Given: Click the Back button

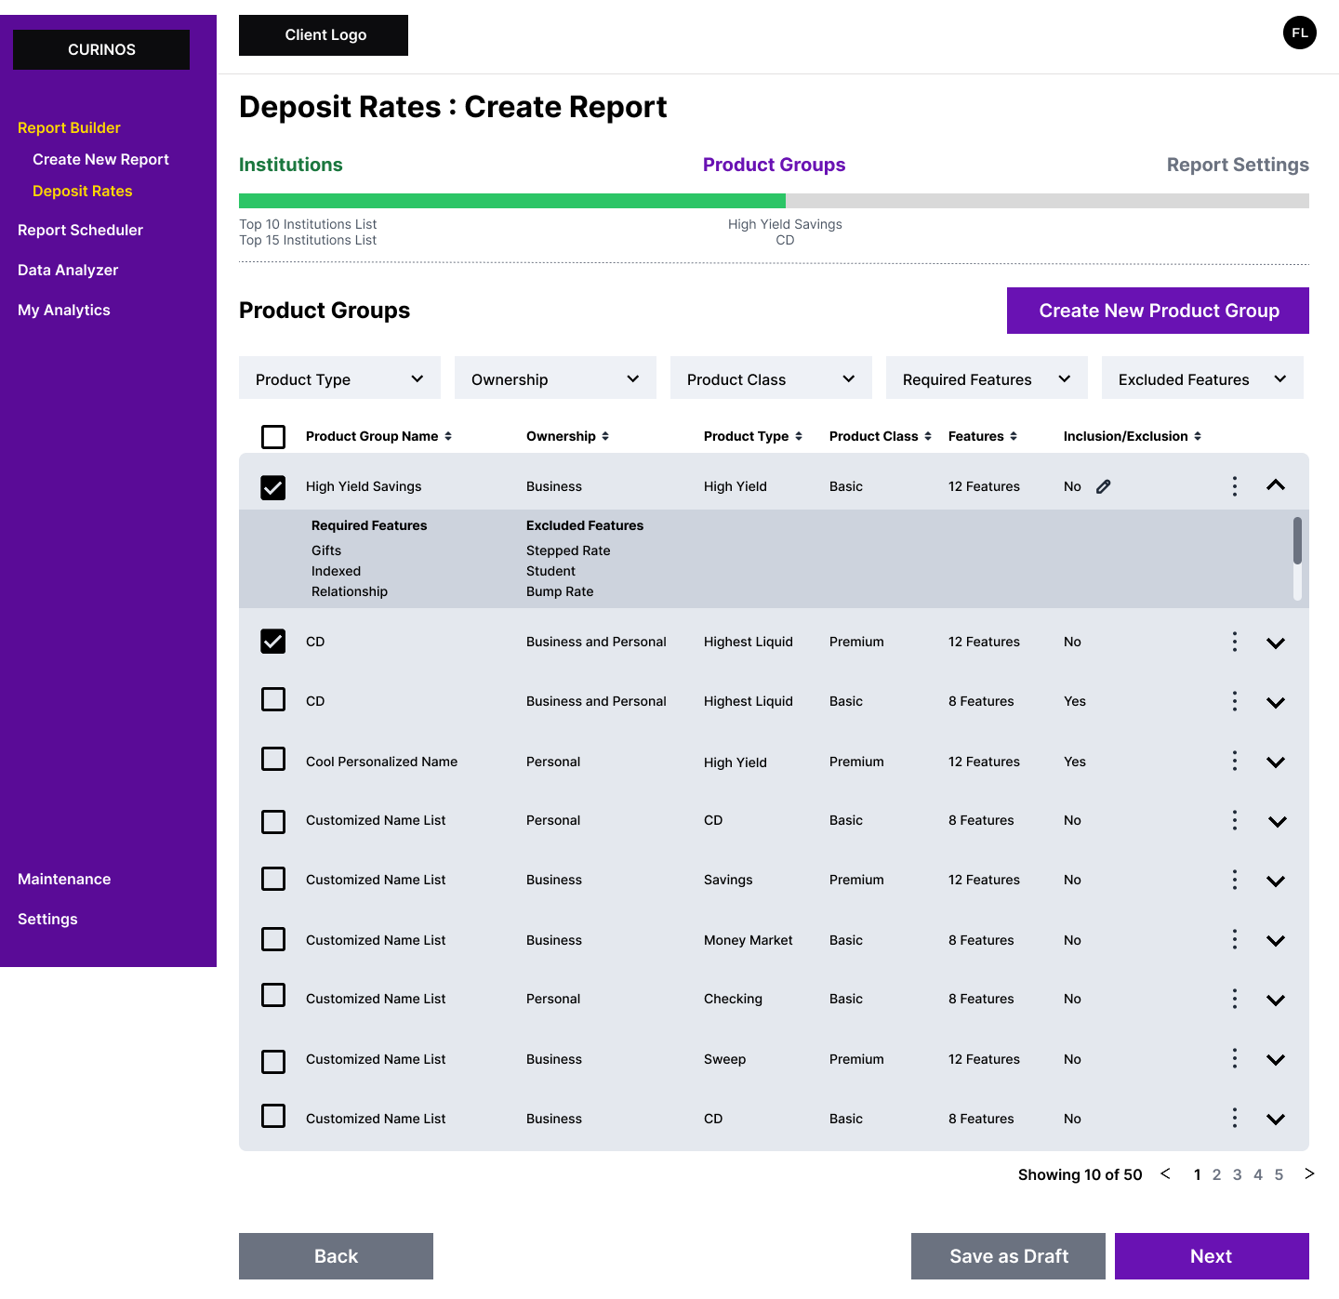Looking at the screenshot, I should (336, 1256).
